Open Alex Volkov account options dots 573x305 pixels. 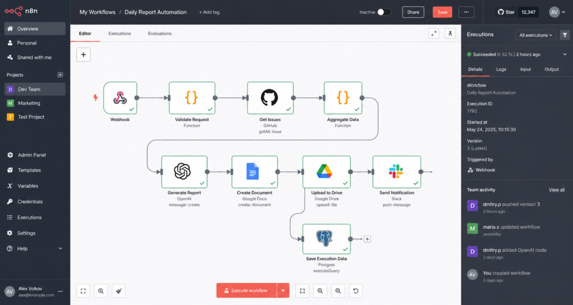[60, 292]
